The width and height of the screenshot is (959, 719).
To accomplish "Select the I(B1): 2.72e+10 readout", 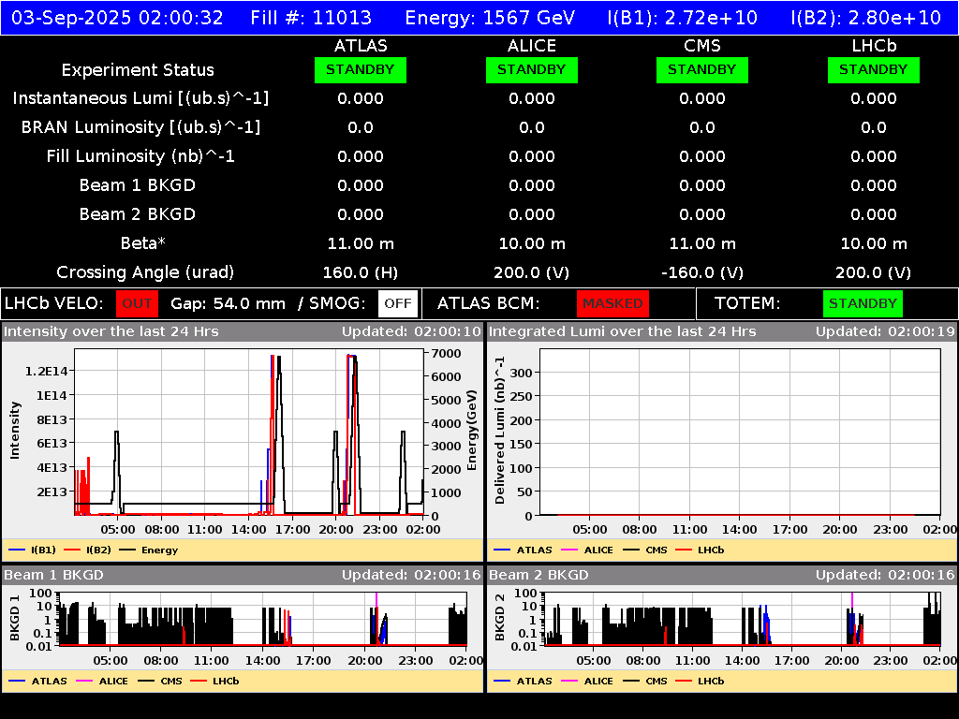I will tap(682, 17).
